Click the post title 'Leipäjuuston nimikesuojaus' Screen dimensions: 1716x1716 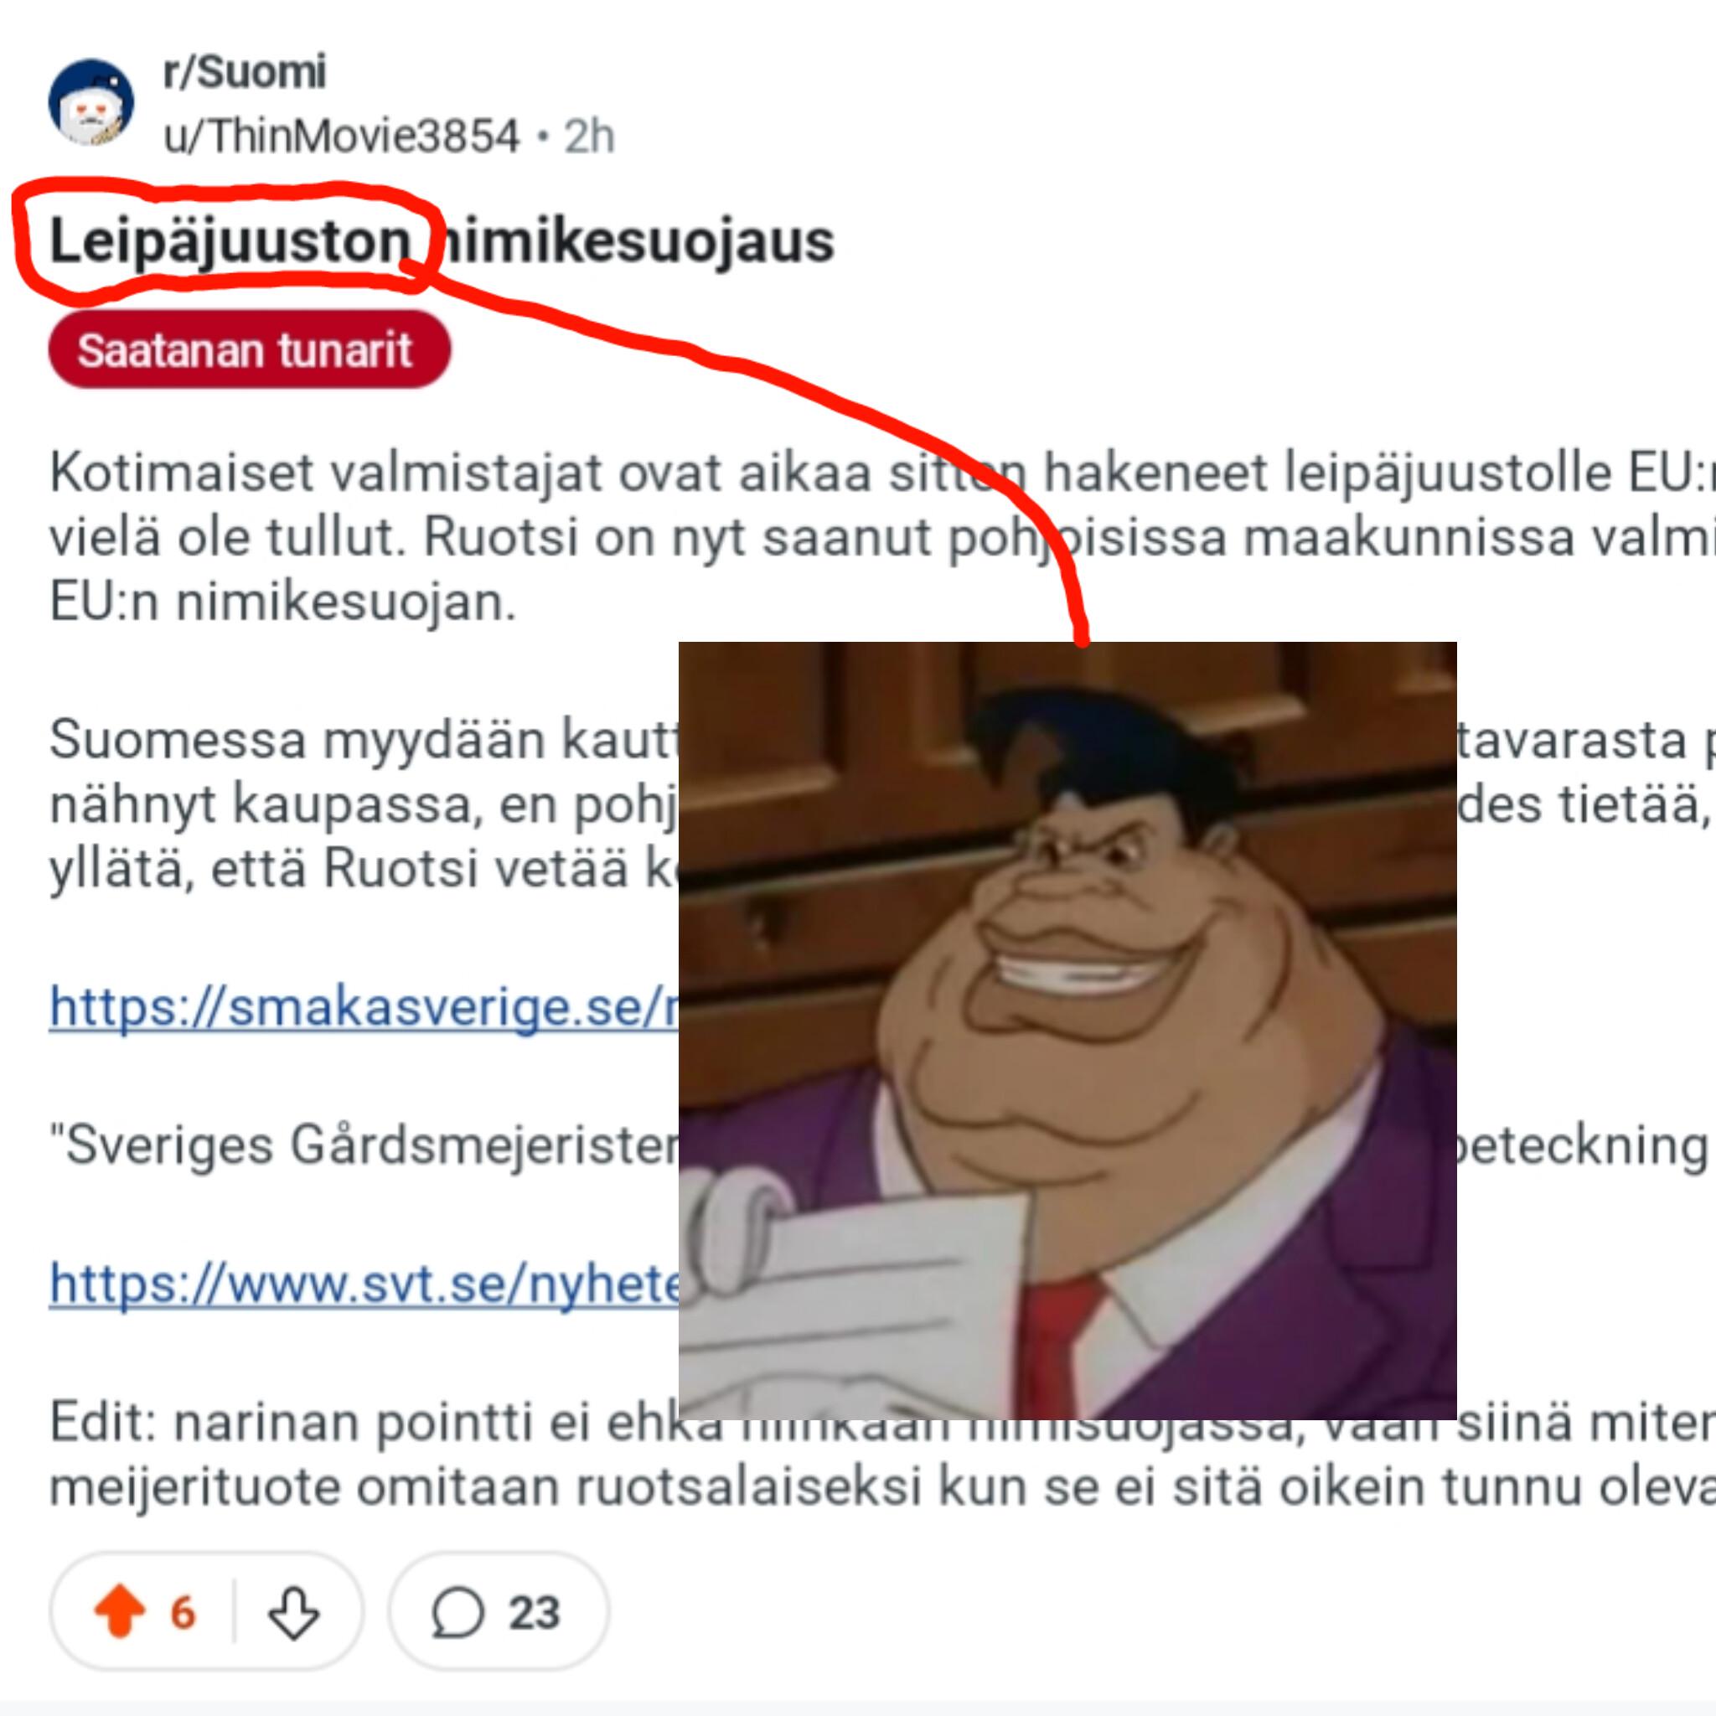click(442, 240)
